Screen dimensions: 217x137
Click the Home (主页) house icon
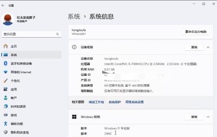click(5, 46)
